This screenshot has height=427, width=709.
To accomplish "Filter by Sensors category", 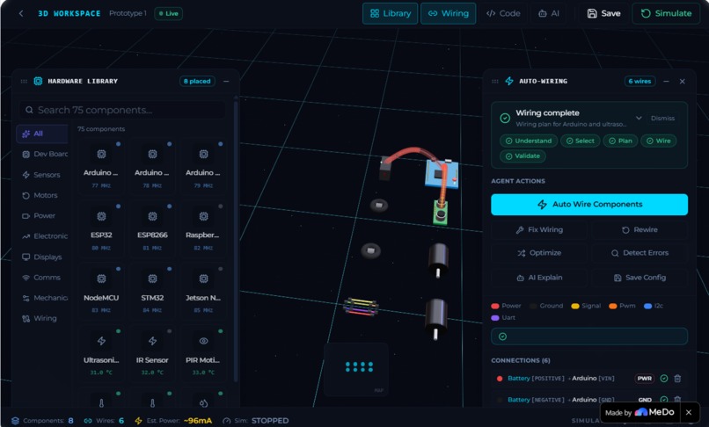I will [41, 175].
